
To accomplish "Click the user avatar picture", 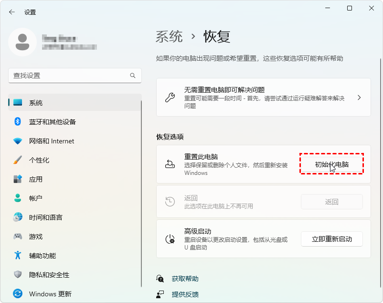I will tap(22, 42).
